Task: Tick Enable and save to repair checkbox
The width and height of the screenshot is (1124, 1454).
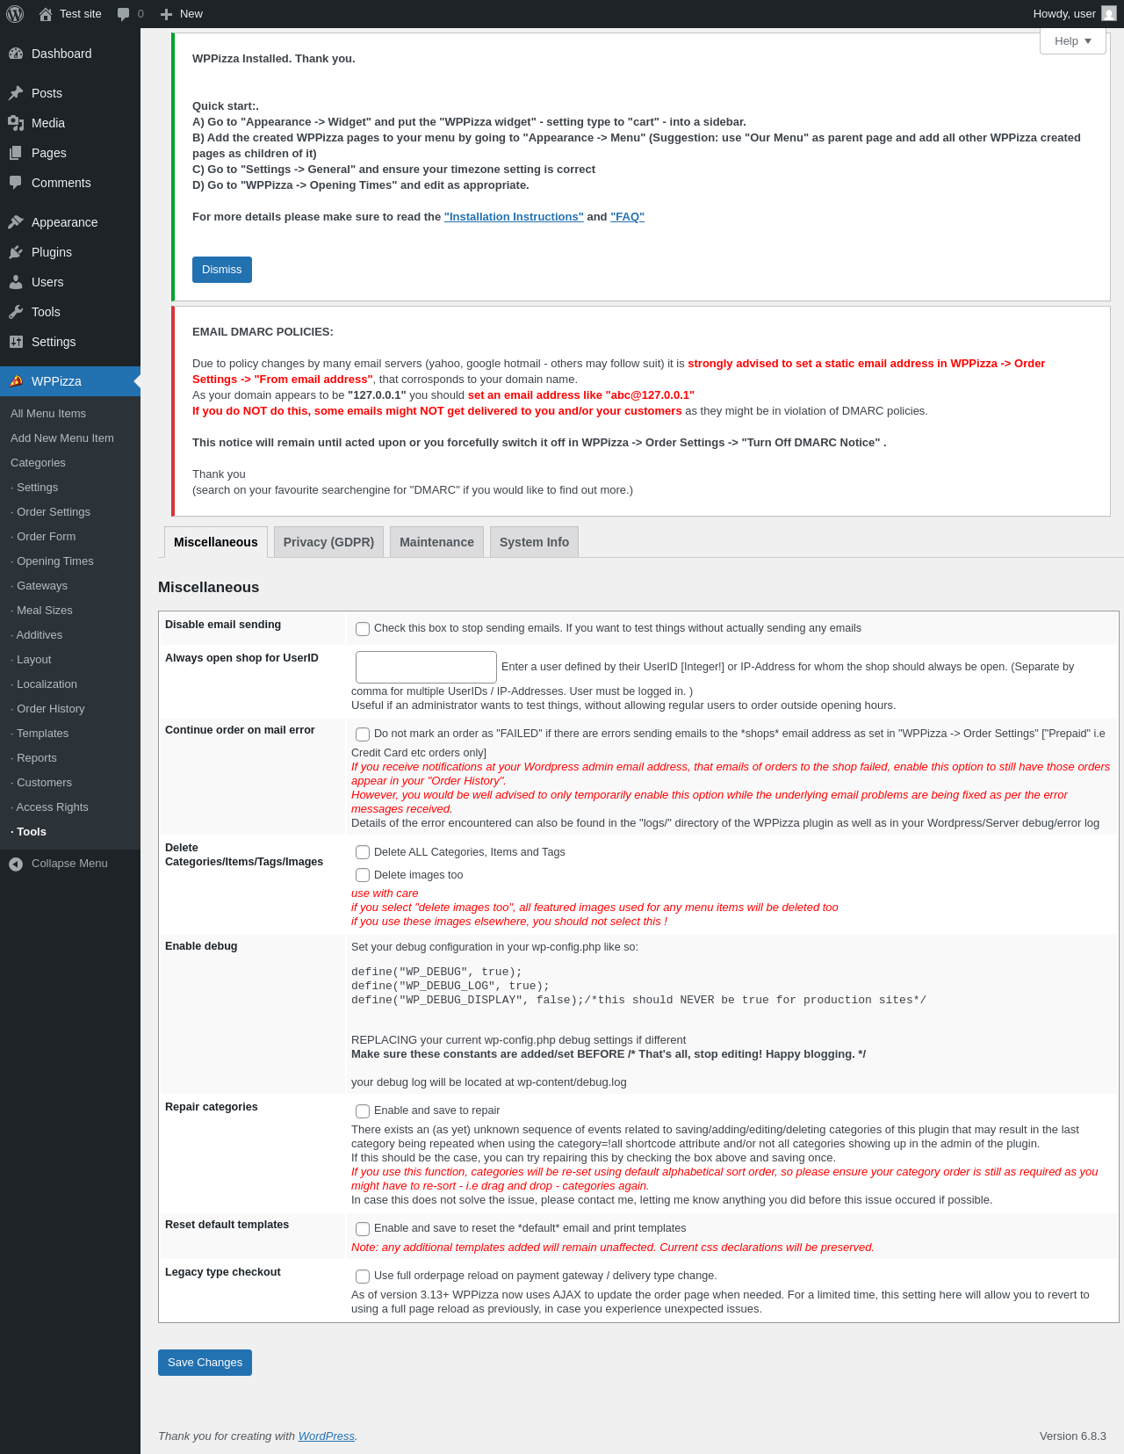Action: tap(363, 1111)
